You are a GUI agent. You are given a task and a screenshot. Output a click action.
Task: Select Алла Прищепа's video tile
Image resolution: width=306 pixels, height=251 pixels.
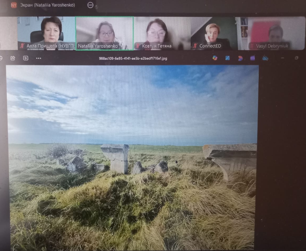(47, 33)
